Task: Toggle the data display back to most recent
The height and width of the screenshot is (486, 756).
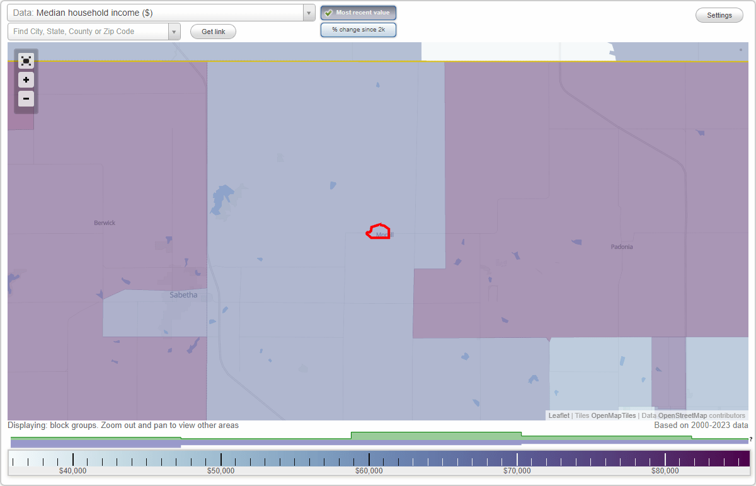Action: point(358,12)
